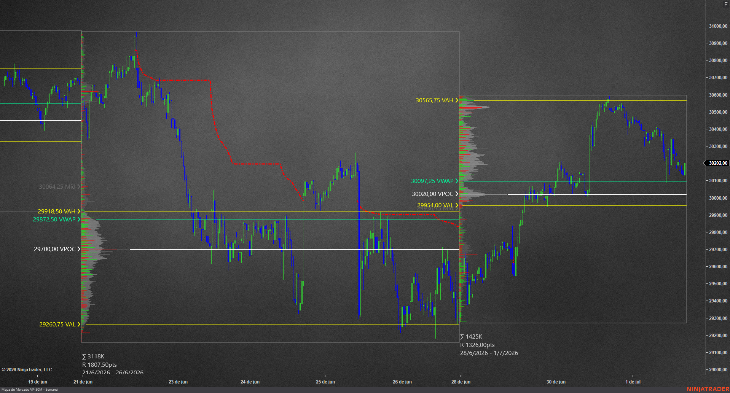The width and height of the screenshot is (730, 393).
Task: Click the 30800,00 price axis label
Action: pos(718,60)
